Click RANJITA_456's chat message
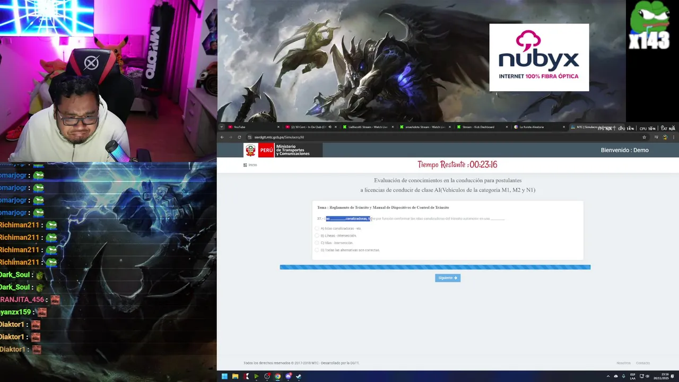The width and height of the screenshot is (679, 382). 30,300
